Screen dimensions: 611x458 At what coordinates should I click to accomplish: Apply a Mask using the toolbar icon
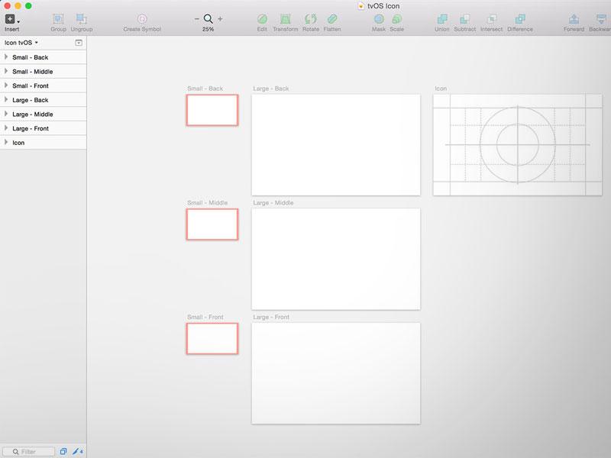point(379,21)
